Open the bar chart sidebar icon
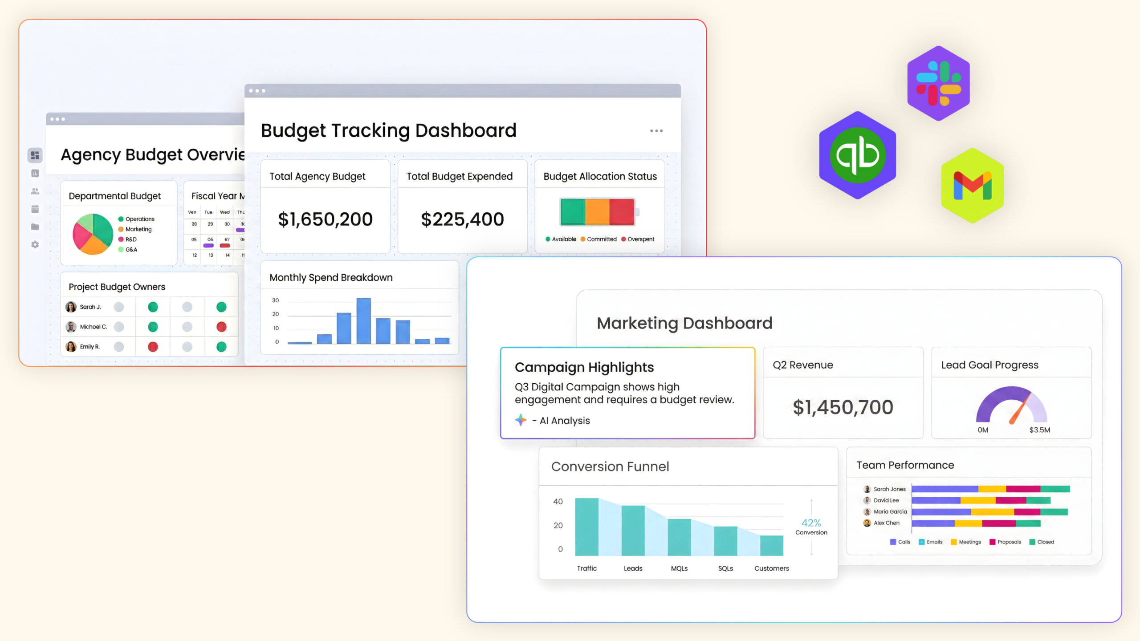Screen dimensions: 1140x641 35,173
